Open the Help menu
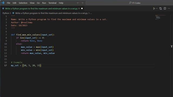Screen dimensions: 173x97 pyautogui.click(x=61, y=3)
